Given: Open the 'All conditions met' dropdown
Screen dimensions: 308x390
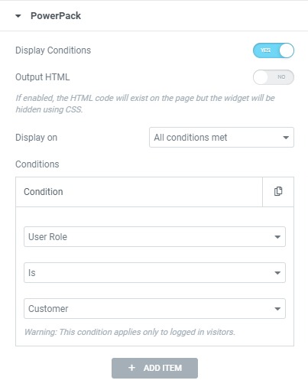Looking at the screenshot, I should point(222,138).
